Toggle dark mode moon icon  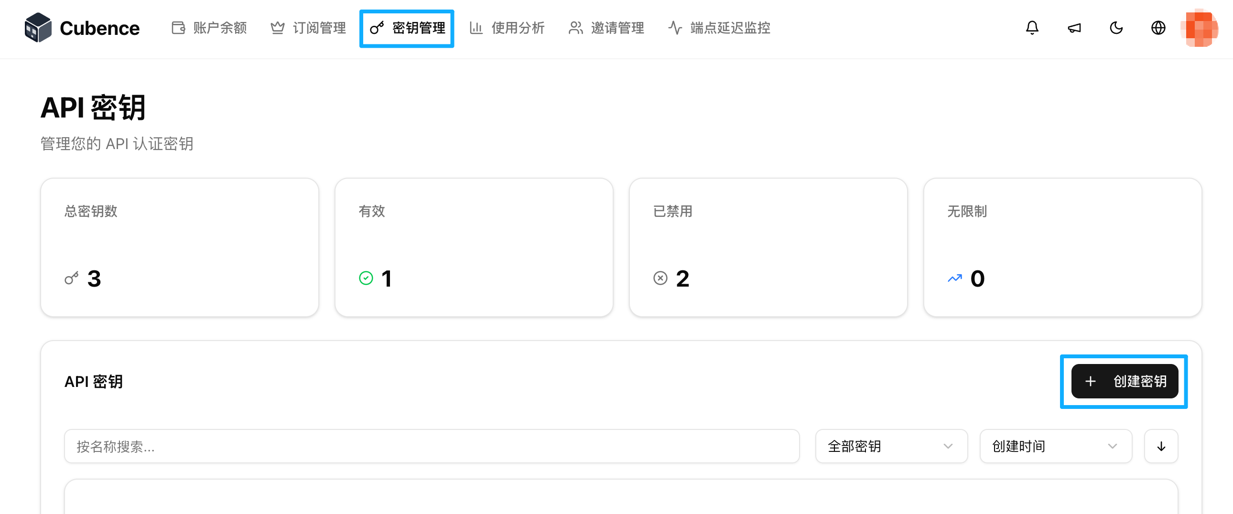point(1116,28)
